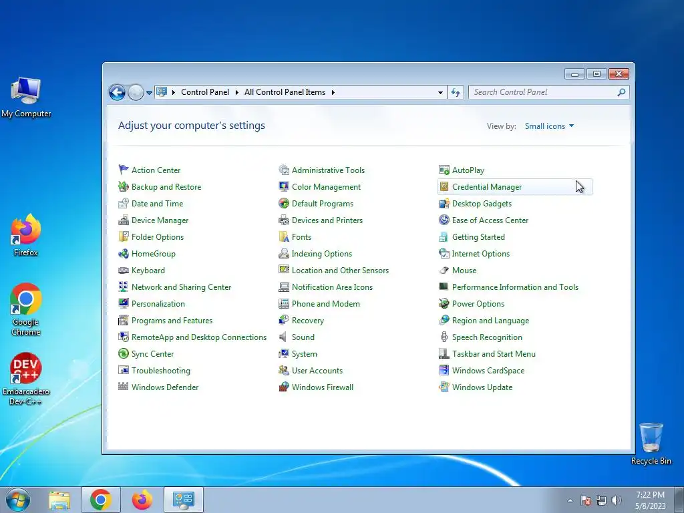This screenshot has height=513, width=684.
Task: Open the Network and Sharing Center link
Action: coord(181,287)
